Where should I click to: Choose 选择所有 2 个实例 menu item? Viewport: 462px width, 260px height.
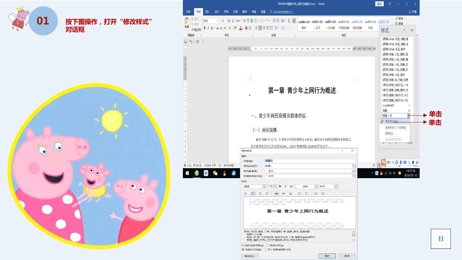coord(395,127)
